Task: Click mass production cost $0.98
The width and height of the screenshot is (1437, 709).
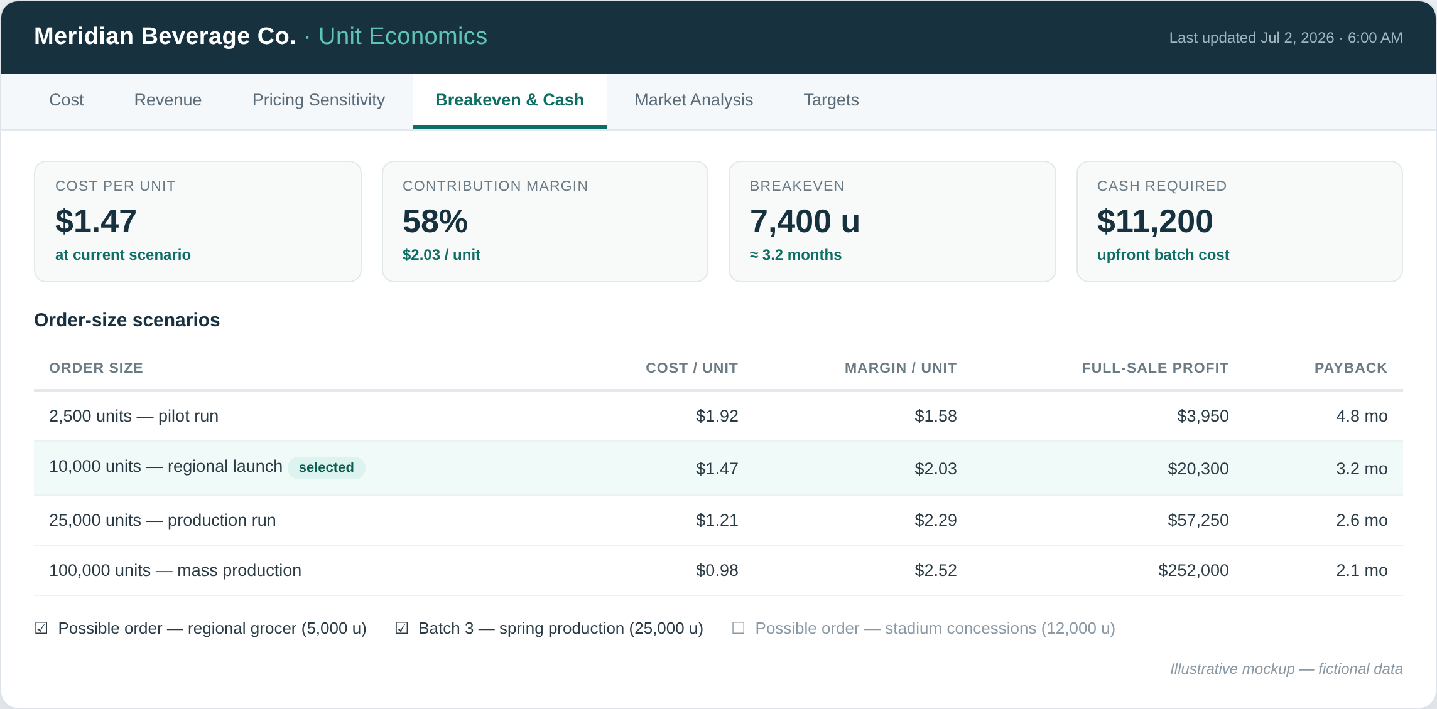Action: coord(717,570)
